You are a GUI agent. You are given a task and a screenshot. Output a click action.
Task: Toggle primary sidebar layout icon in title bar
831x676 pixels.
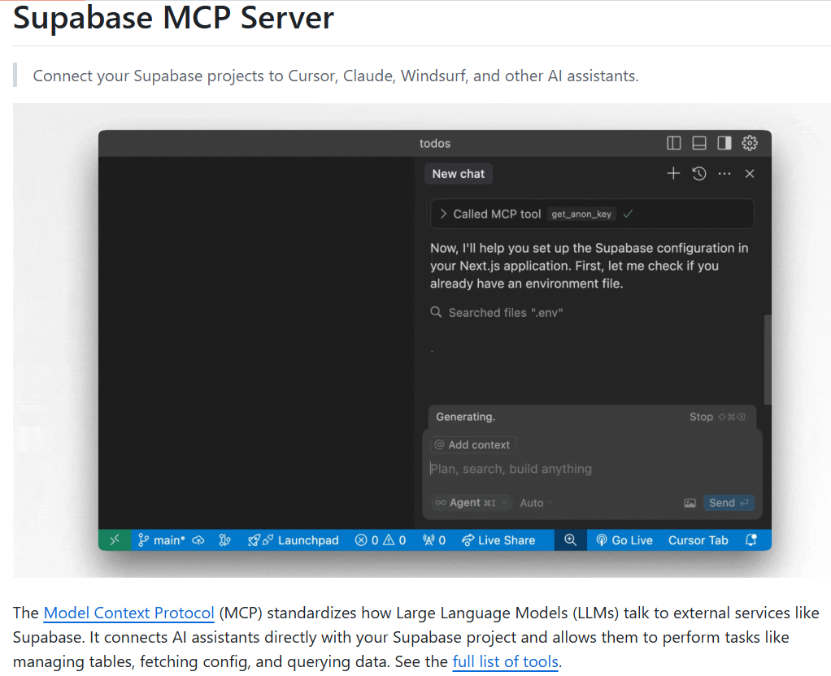(x=673, y=143)
